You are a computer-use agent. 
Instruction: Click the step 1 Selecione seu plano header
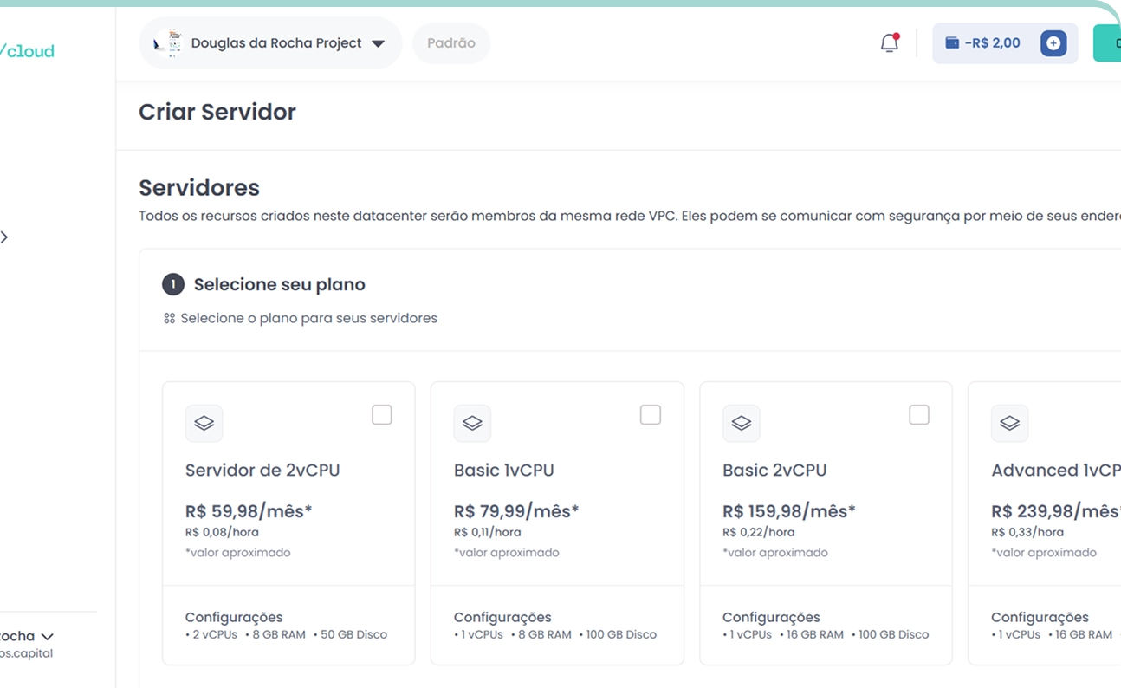tap(279, 285)
